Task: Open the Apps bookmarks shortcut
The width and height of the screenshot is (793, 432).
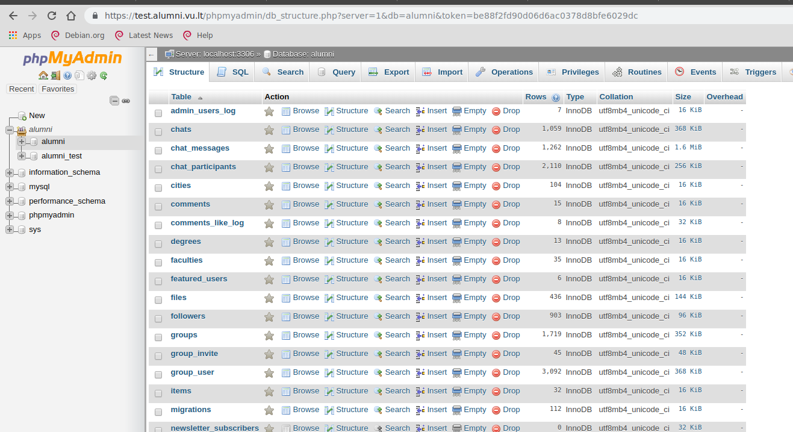Action: tap(25, 36)
